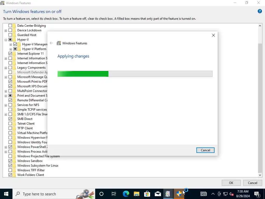
Task: Open Cortana from the taskbar
Action: (101, 194)
